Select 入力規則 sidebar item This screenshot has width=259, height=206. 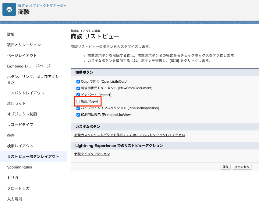(15, 199)
